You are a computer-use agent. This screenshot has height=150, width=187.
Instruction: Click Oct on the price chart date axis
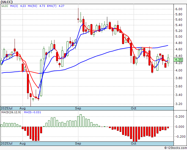pyautogui.click(x=133, y=108)
